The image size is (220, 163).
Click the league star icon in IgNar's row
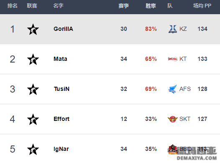pos(33,149)
